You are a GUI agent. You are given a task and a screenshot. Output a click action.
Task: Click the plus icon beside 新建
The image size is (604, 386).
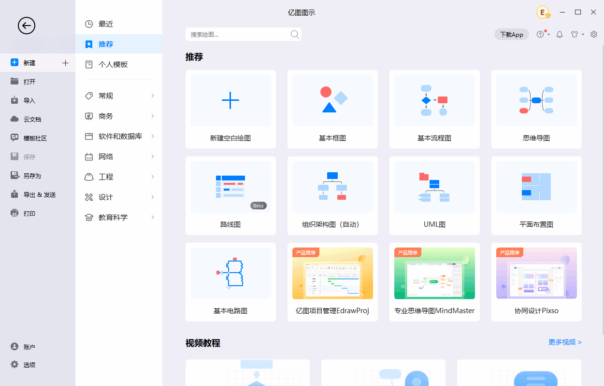(66, 63)
